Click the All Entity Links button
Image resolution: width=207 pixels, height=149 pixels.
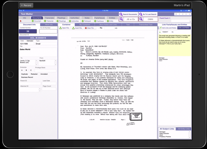point(183,129)
